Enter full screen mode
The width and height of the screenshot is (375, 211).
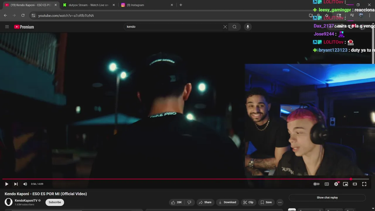click(x=364, y=184)
